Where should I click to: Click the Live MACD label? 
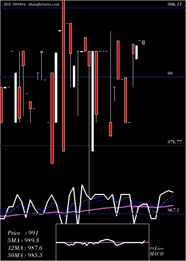coord(157,251)
